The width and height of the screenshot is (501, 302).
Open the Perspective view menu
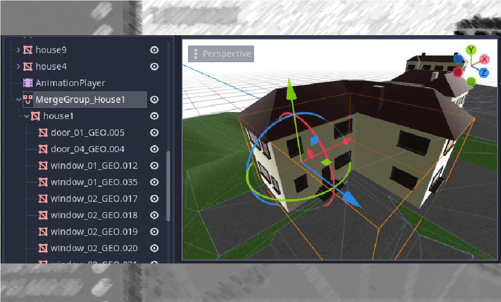220,54
